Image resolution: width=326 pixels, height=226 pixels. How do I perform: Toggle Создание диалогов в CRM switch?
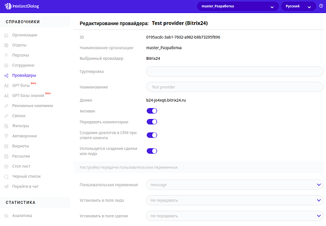point(152,135)
